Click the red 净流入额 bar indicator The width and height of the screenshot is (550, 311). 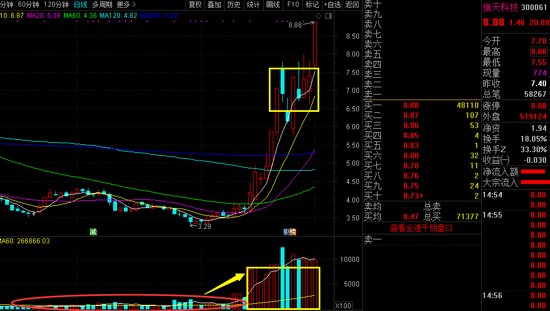[533, 172]
